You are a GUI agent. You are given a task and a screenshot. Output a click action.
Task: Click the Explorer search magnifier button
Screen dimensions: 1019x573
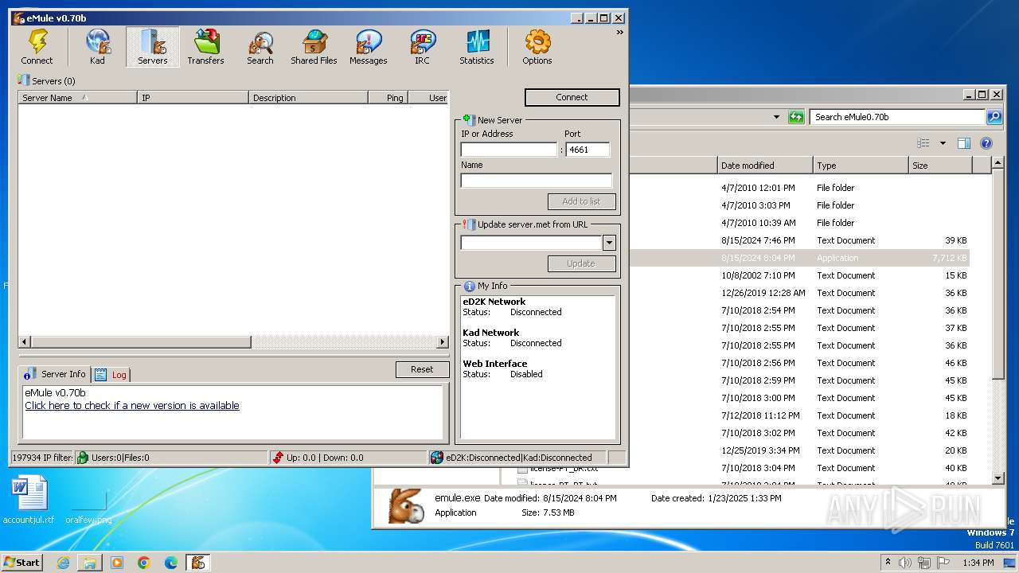(994, 117)
